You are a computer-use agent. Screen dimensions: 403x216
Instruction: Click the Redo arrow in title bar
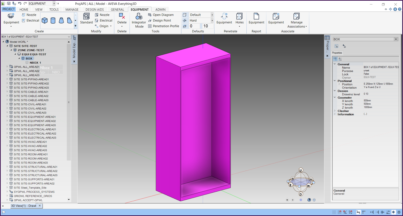coord(25,3)
